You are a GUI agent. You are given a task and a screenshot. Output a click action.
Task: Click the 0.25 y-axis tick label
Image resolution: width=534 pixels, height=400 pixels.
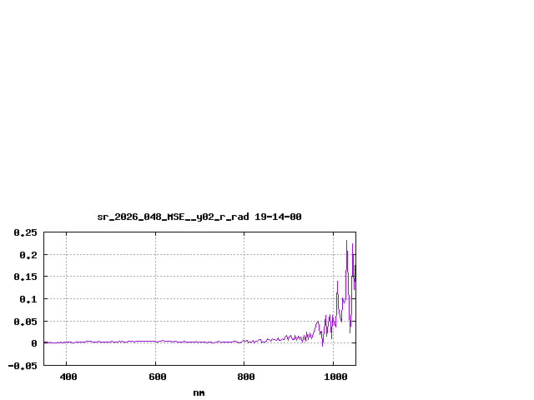pyautogui.click(x=26, y=232)
